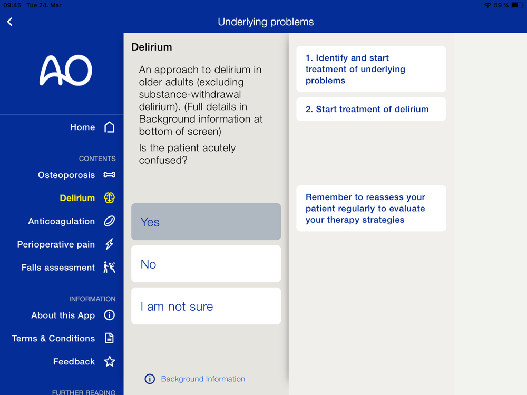This screenshot has width=527, height=395.
Task: Tap the Wi-Fi status icon
Action: tap(487, 5)
